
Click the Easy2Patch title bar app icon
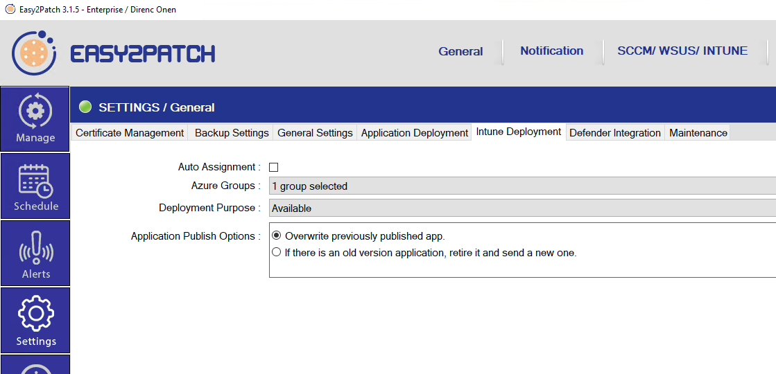click(10, 10)
